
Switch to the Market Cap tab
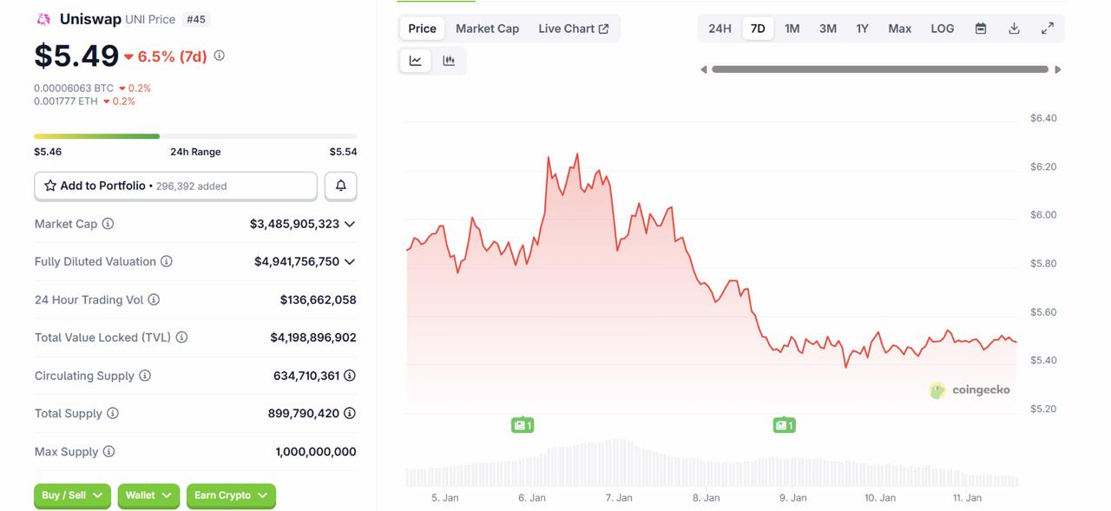(488, 28)
